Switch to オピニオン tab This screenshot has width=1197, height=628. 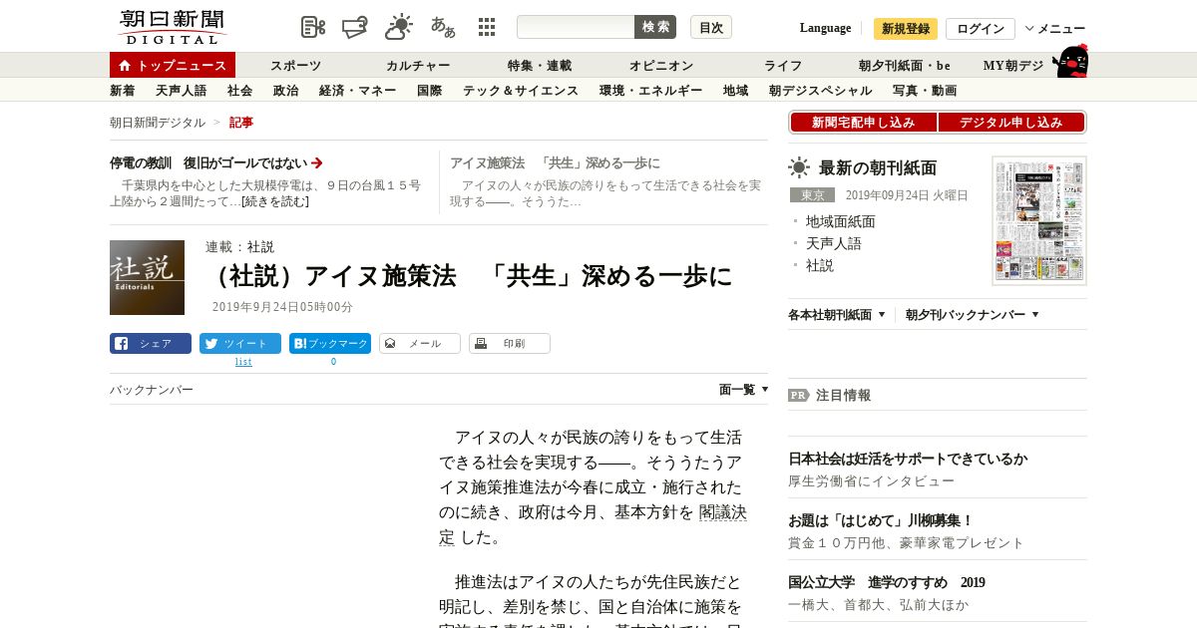point(661,66)
